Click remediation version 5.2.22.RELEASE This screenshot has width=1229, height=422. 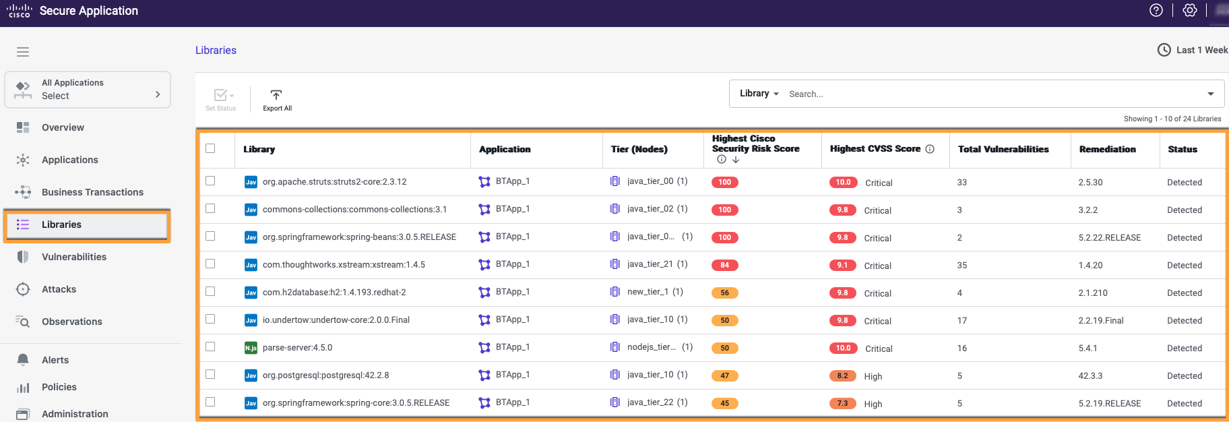[x=1109, y=237]
